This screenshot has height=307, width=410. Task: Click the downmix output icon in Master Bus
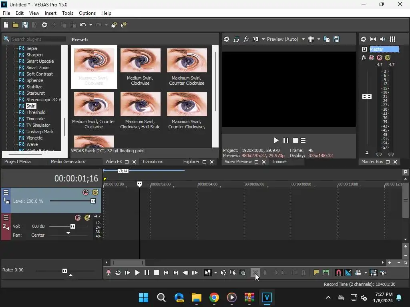click(373, 39)
